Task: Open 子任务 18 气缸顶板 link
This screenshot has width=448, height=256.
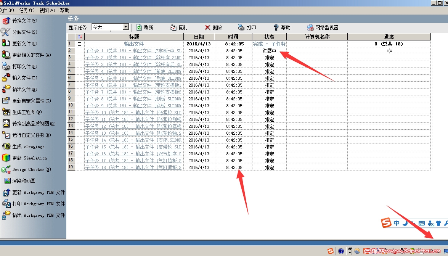Action: coord(133,167)
